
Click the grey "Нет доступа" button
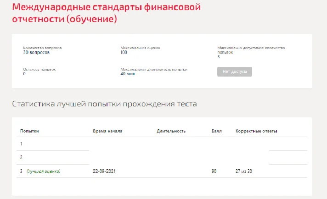235,72
